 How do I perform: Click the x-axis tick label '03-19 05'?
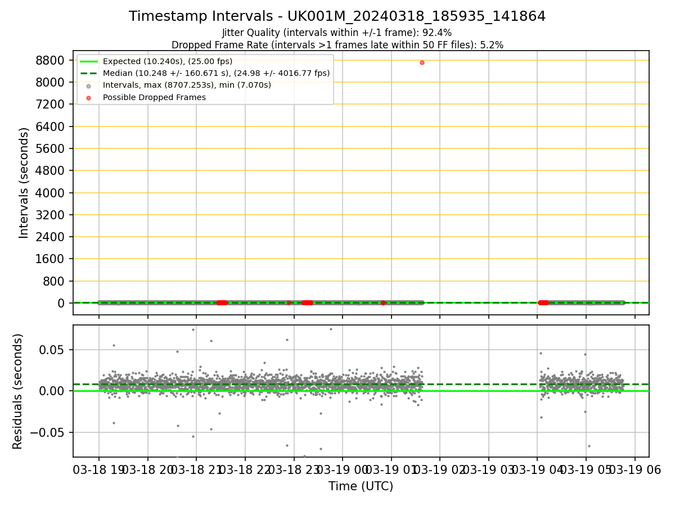coord(586,470)
